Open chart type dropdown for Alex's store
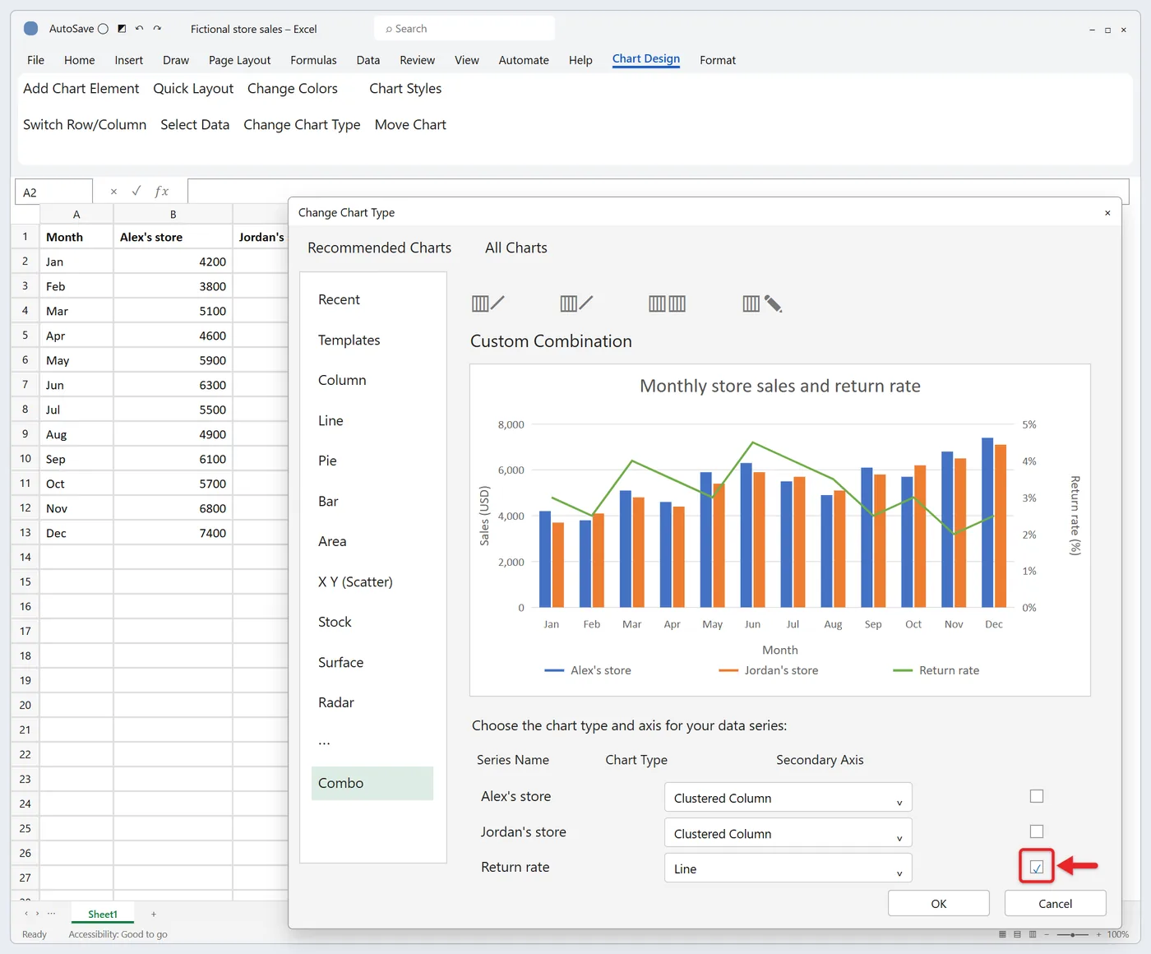This screenshot has width=1151, height=954. pos(788,798)
